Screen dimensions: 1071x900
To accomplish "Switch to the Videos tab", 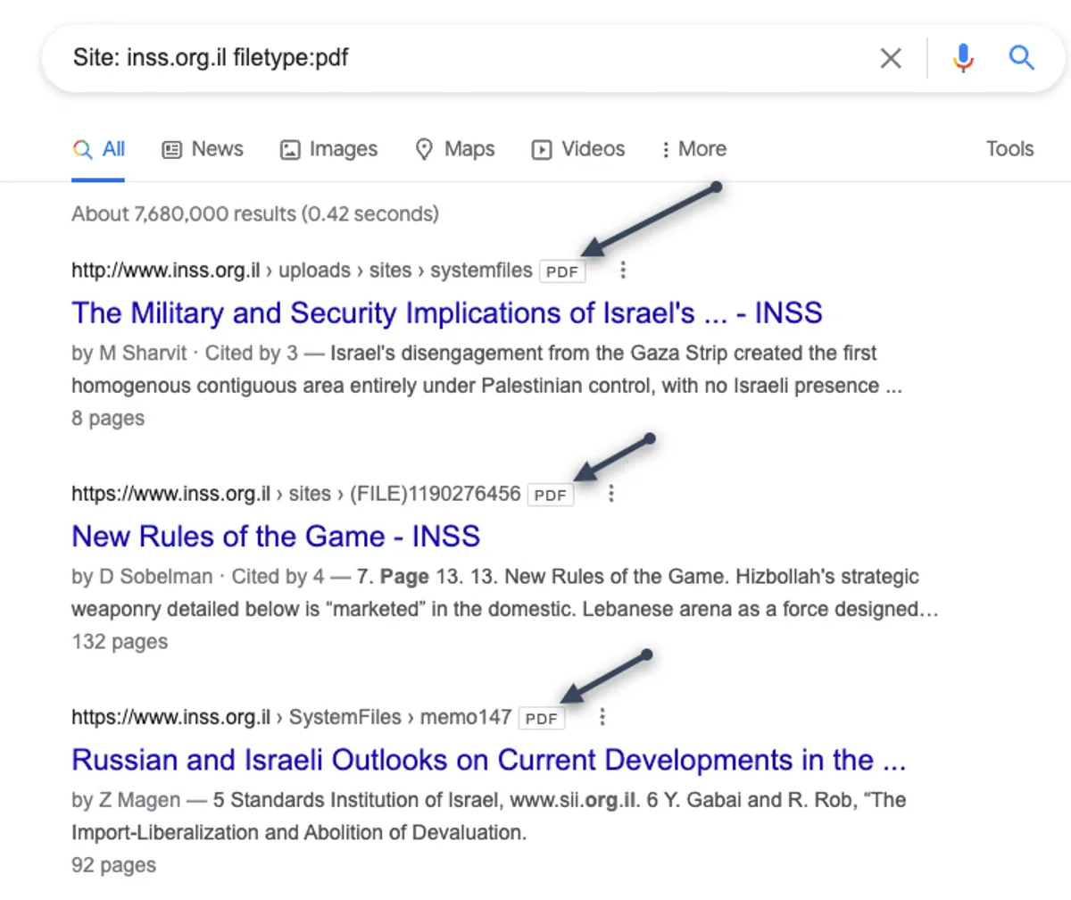I will [591, 149].
